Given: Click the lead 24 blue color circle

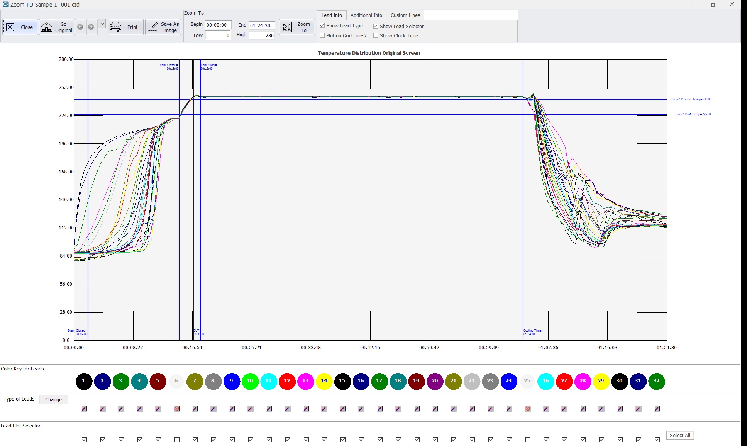Looking at the screenshot, I should 509,381.
